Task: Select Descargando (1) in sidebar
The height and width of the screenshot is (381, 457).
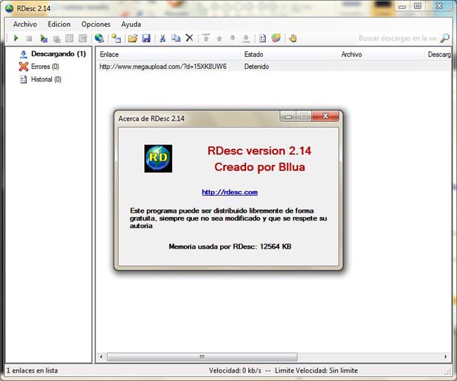Action: (x=58, y=54)
